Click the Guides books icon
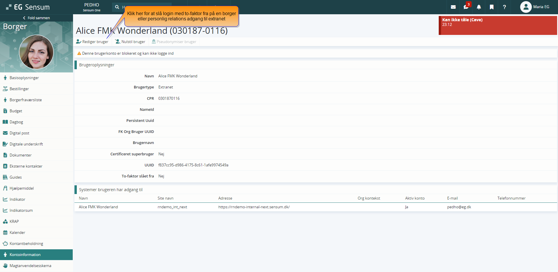Viewport: 558px width, 272px height. (x=5, y=177)
